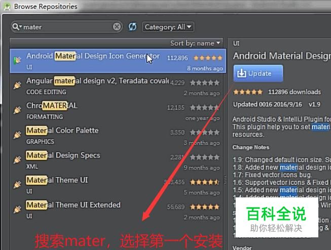The height and width of the screenshot is (250, 331).
Task: Click GRAPHICS category label
Action: (40, 142)
